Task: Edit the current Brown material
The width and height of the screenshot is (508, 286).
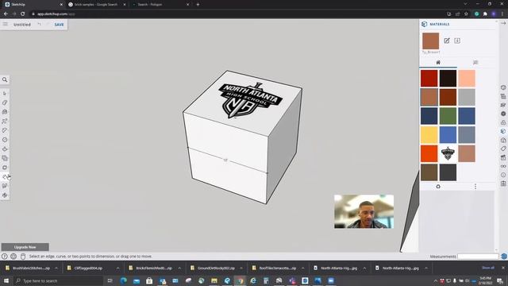Action: [447, 41]
